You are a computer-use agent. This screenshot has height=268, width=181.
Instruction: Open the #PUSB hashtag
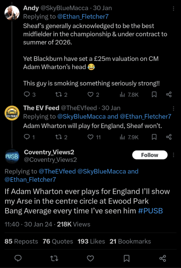click(150, 211)
